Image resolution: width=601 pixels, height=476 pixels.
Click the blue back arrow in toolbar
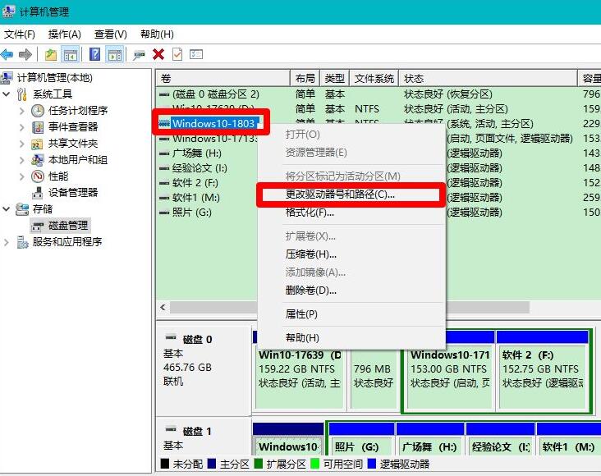[7, 54]
